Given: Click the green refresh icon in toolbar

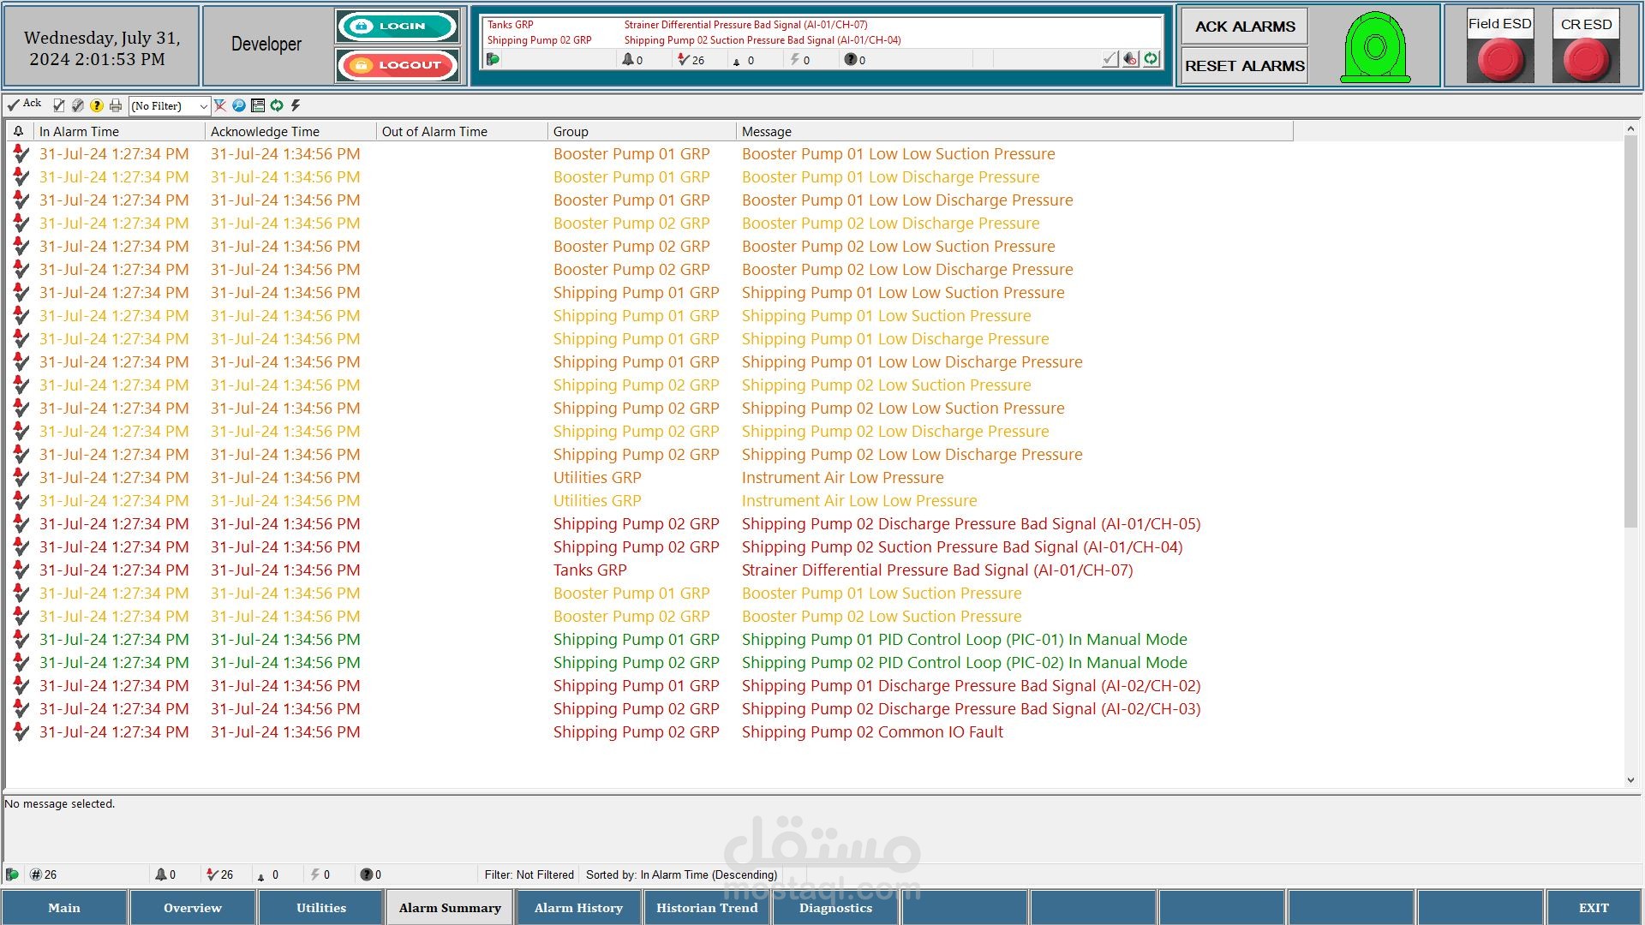Looking at the screenshot, I should pos(277,105).
